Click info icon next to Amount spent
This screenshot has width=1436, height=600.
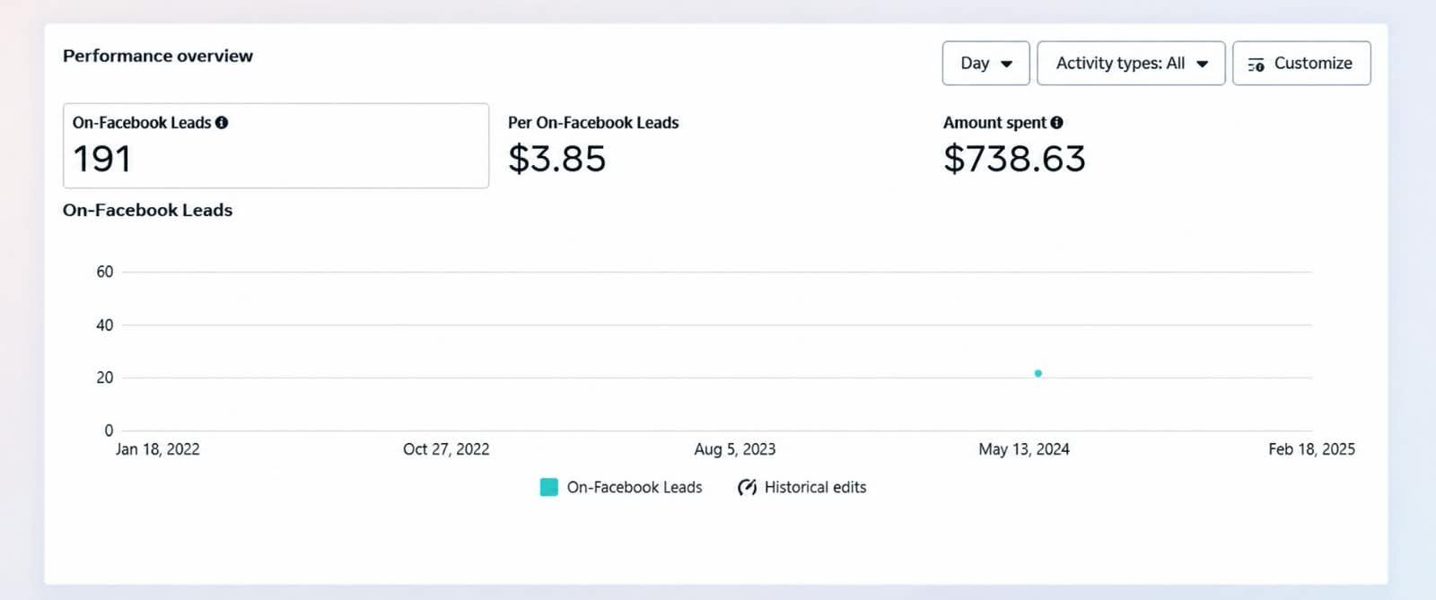pos(1057,123)
